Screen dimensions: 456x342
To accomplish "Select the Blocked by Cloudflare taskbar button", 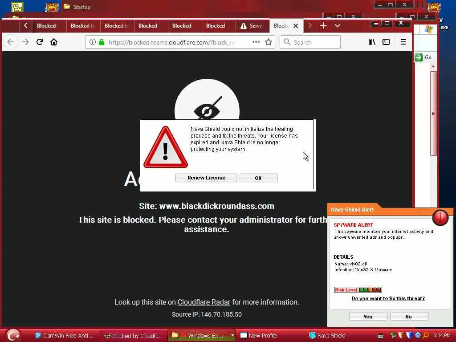I will (133, 336).
